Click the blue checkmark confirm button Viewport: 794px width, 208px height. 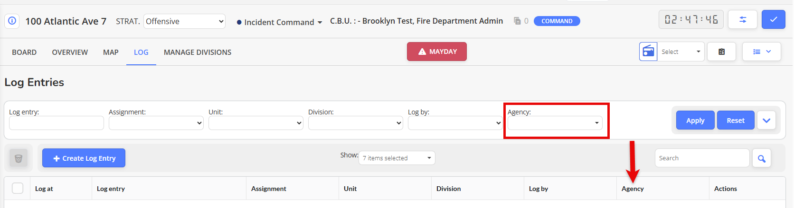point(774,20)
